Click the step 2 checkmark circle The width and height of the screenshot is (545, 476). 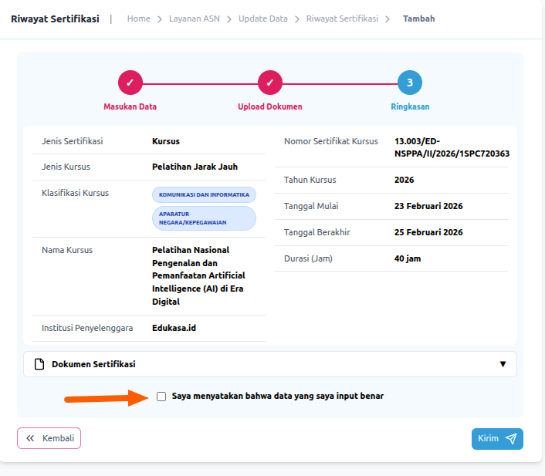[270, 83]
